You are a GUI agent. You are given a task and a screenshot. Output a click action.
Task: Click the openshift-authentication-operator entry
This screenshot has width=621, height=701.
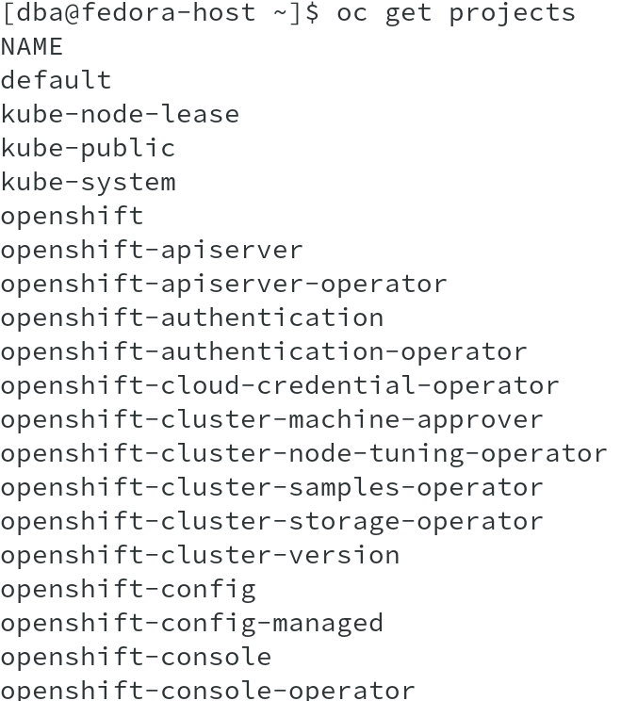[264, 352]
